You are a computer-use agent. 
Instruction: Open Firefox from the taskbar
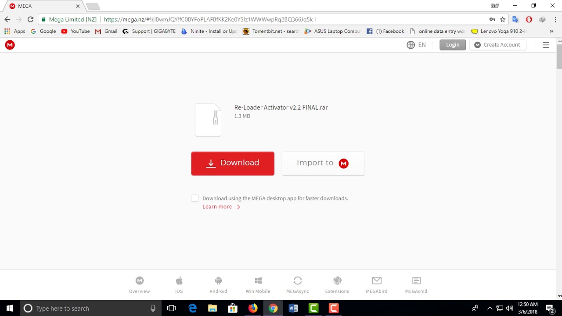coord(253,308)
